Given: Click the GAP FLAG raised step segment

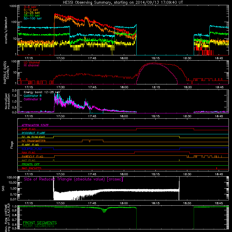Looking at the screenshot, I should click(x=165, y=128).
